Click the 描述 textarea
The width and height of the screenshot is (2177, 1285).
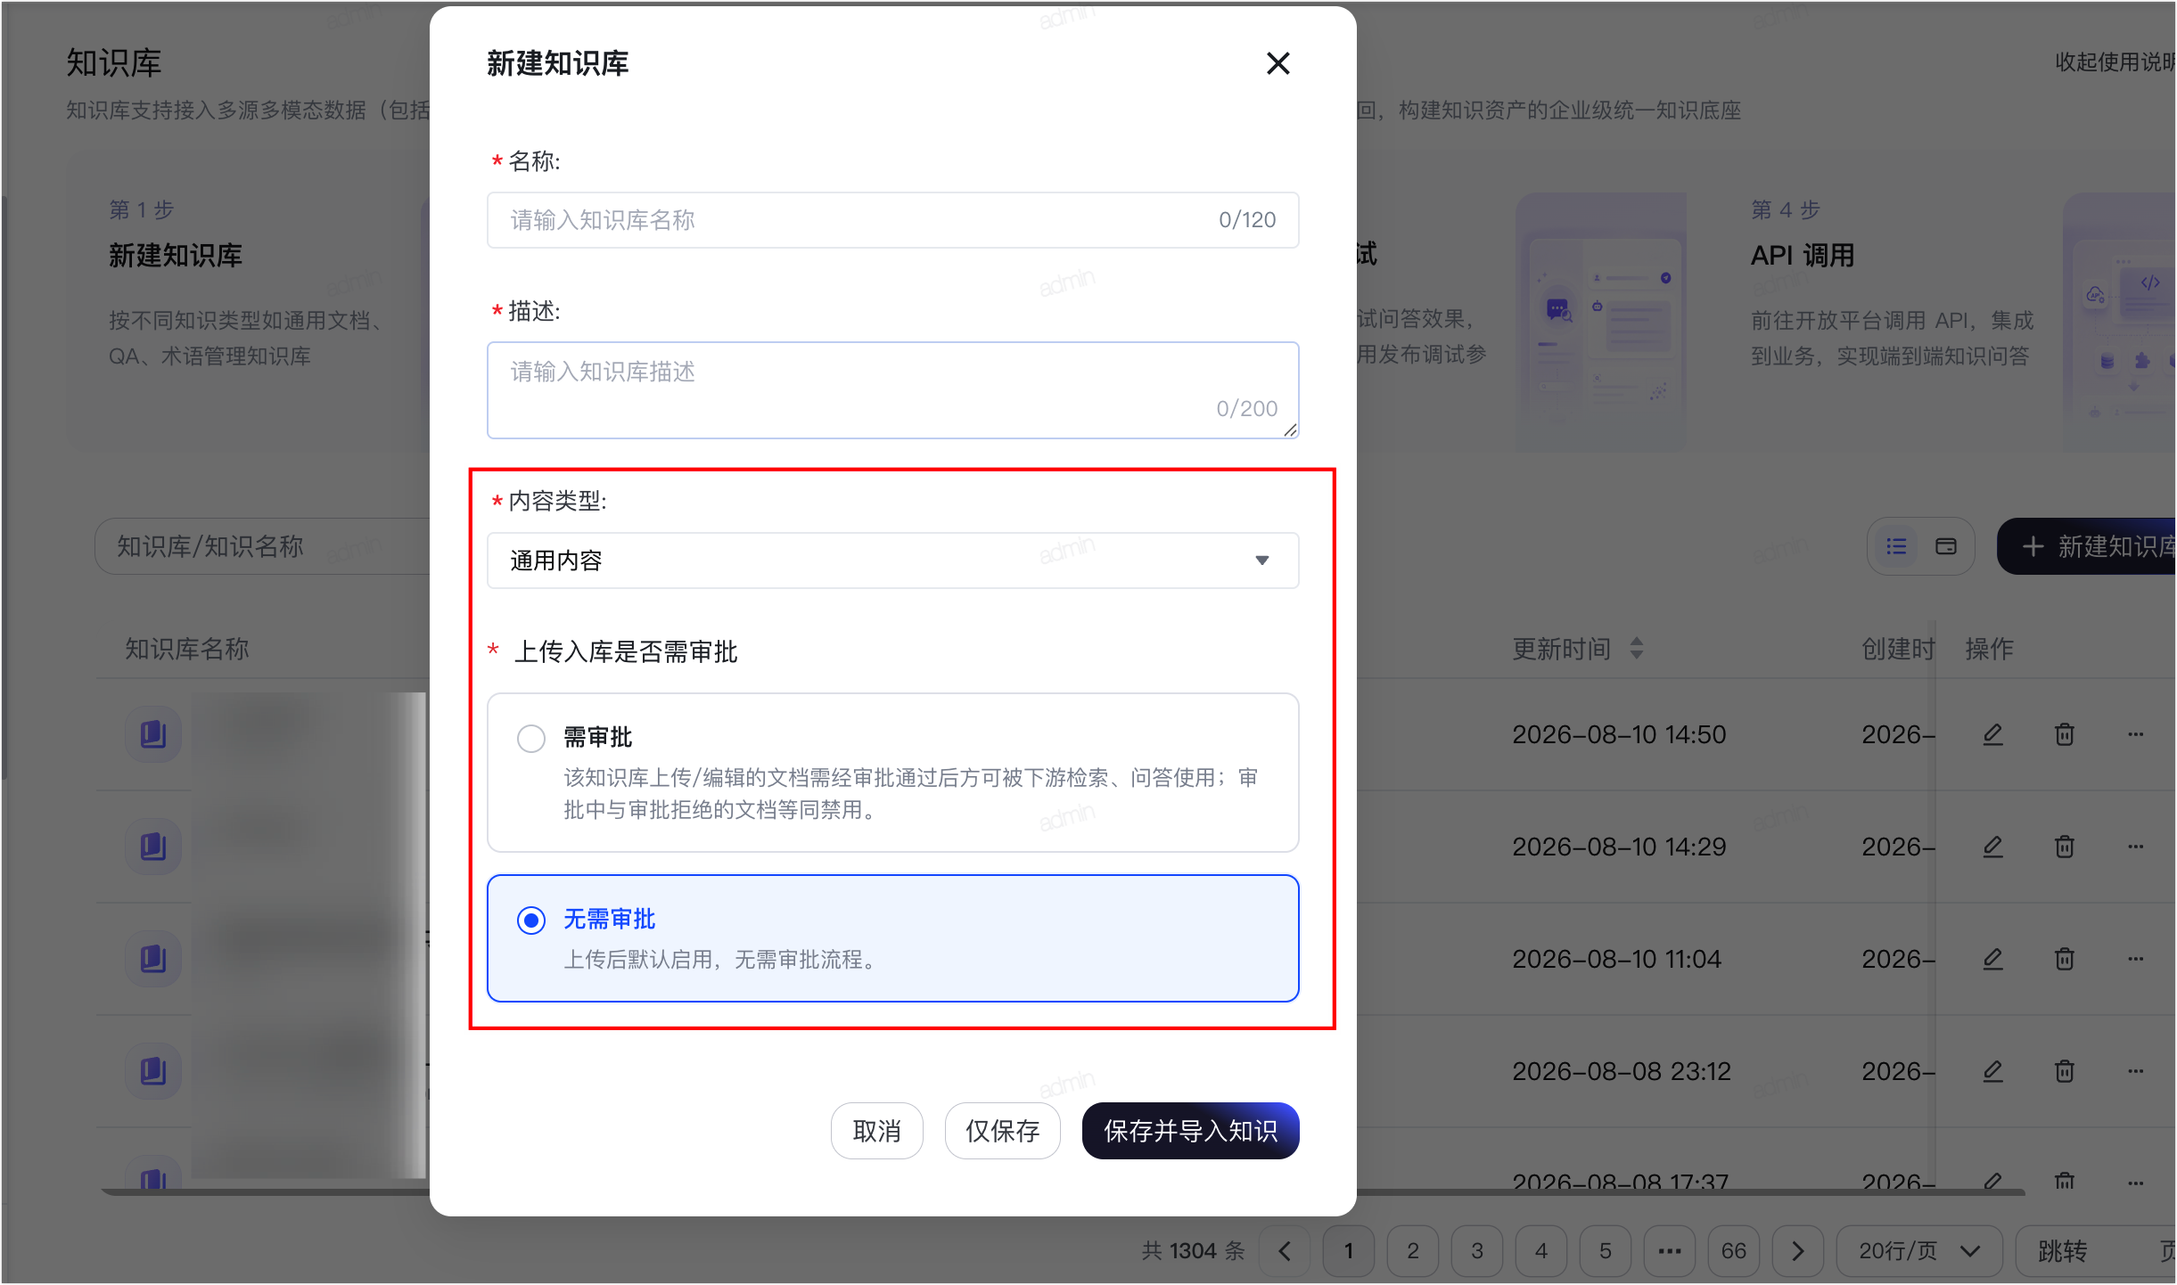click(x=892, y=390)
